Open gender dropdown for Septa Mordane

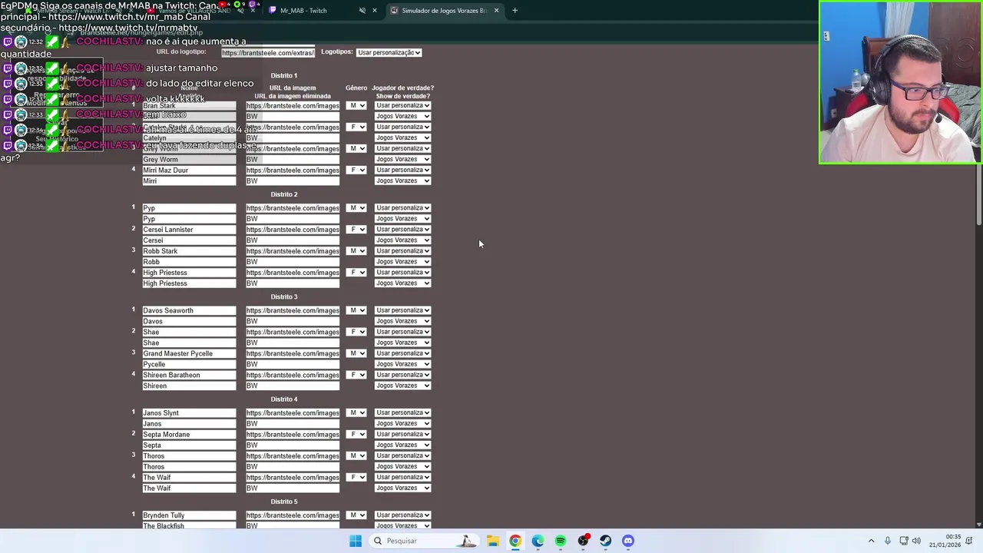[x=356, y=435]
